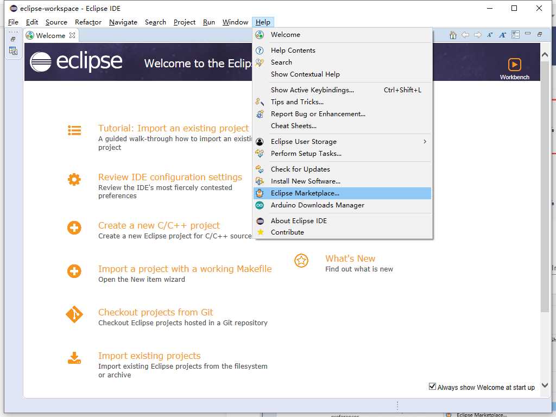Open the Search menu in menu bar
This screenshot has width=556, height=417.
tap(155, 22)
